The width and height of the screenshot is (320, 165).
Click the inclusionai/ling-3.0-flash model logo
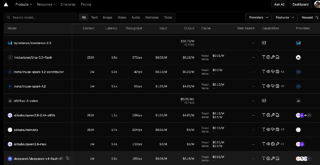click(10, 57)
